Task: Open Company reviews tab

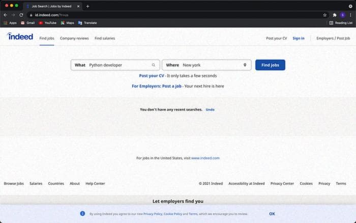Action: tap(74, 38)
